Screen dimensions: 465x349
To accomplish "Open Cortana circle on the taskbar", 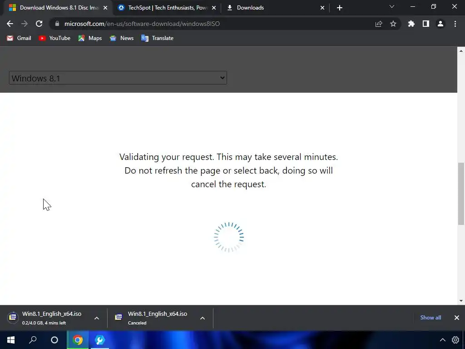I will pyautogui.click(x=54, y=340).
